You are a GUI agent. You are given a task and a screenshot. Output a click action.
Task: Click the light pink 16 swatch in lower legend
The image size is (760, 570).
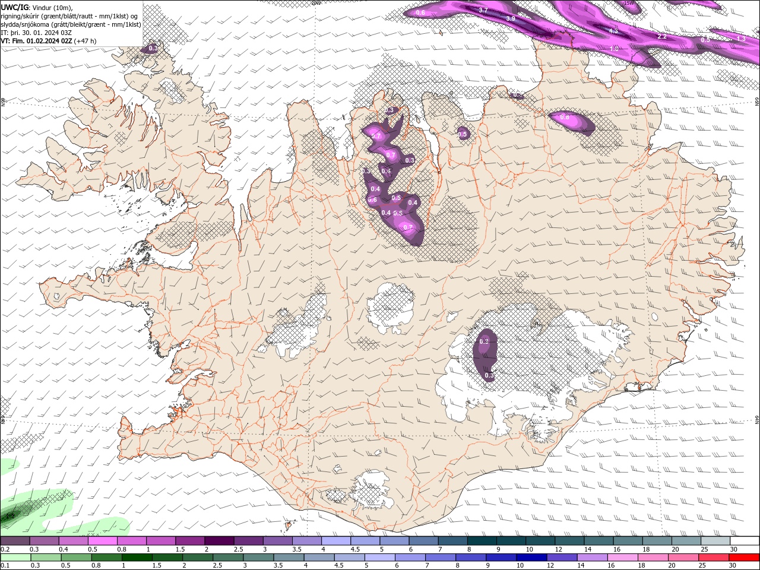click(623, 558)
